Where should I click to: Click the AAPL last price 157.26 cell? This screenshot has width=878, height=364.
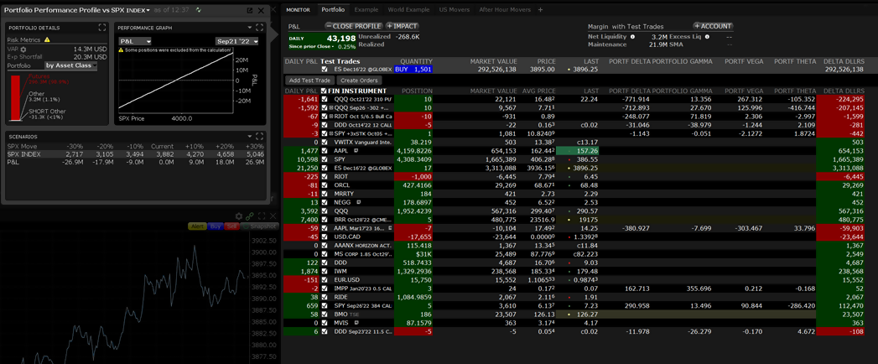click(x=579, y=151)
